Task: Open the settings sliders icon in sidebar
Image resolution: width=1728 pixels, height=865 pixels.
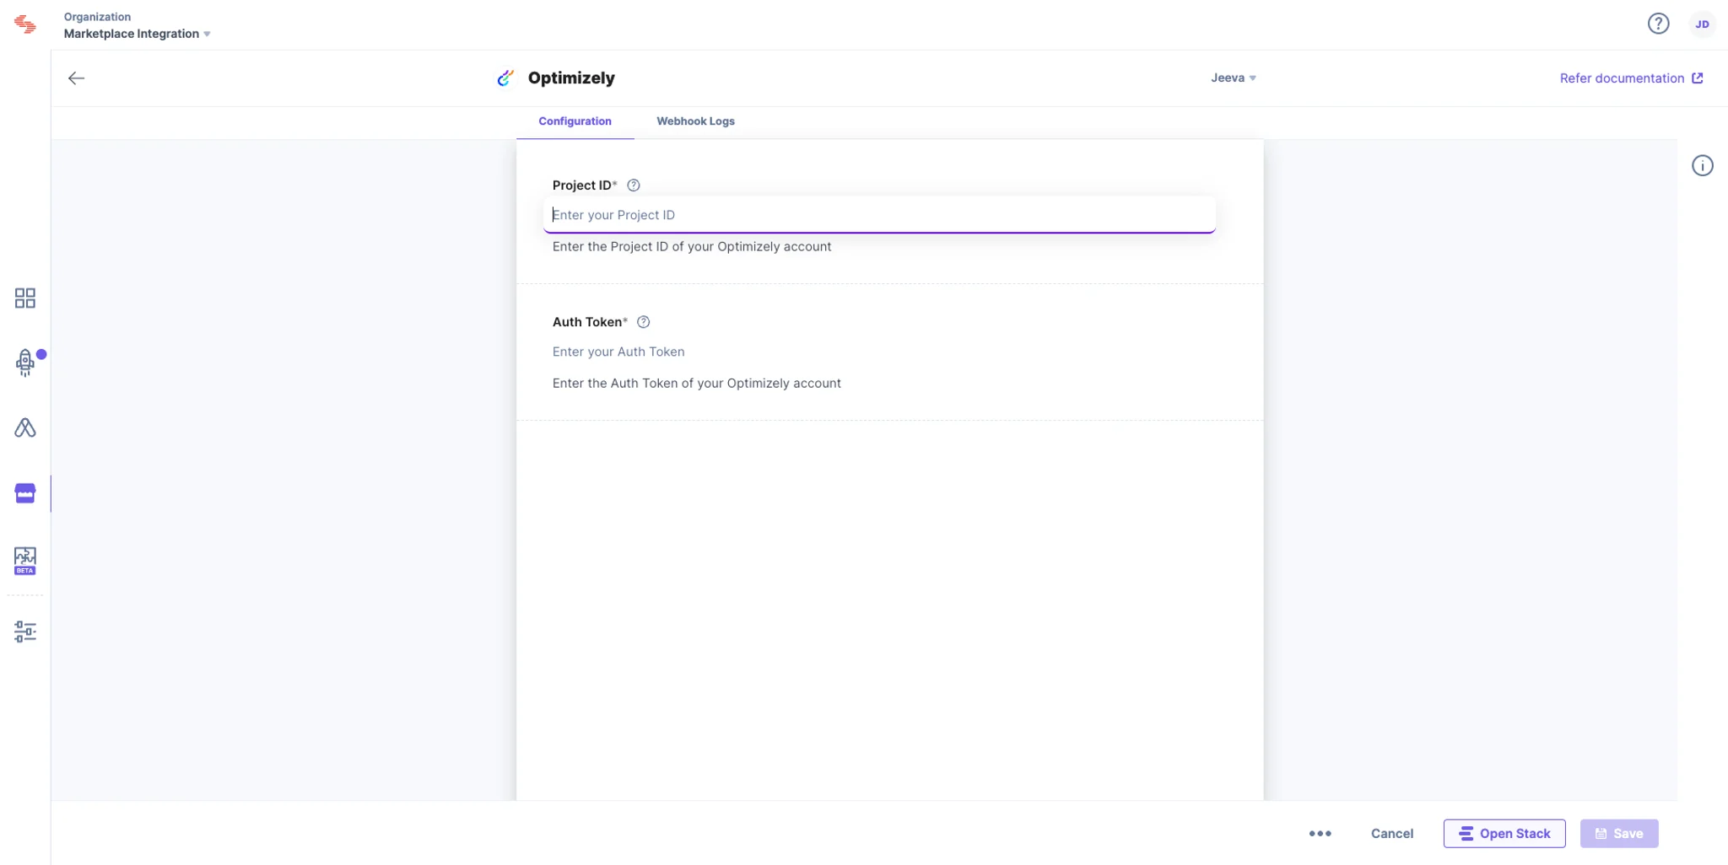Action: 25,631
